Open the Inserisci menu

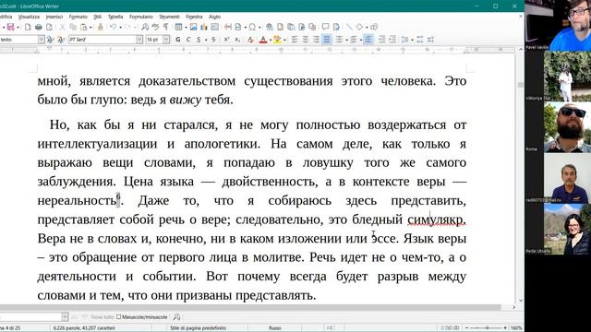pyautogui.click(x=54, y=17)
